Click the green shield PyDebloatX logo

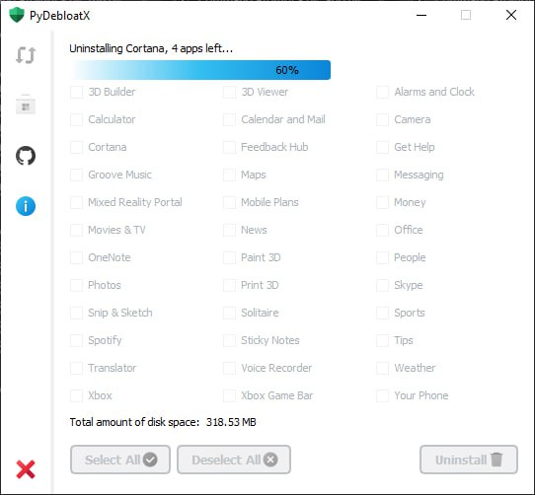click(17, 16)
